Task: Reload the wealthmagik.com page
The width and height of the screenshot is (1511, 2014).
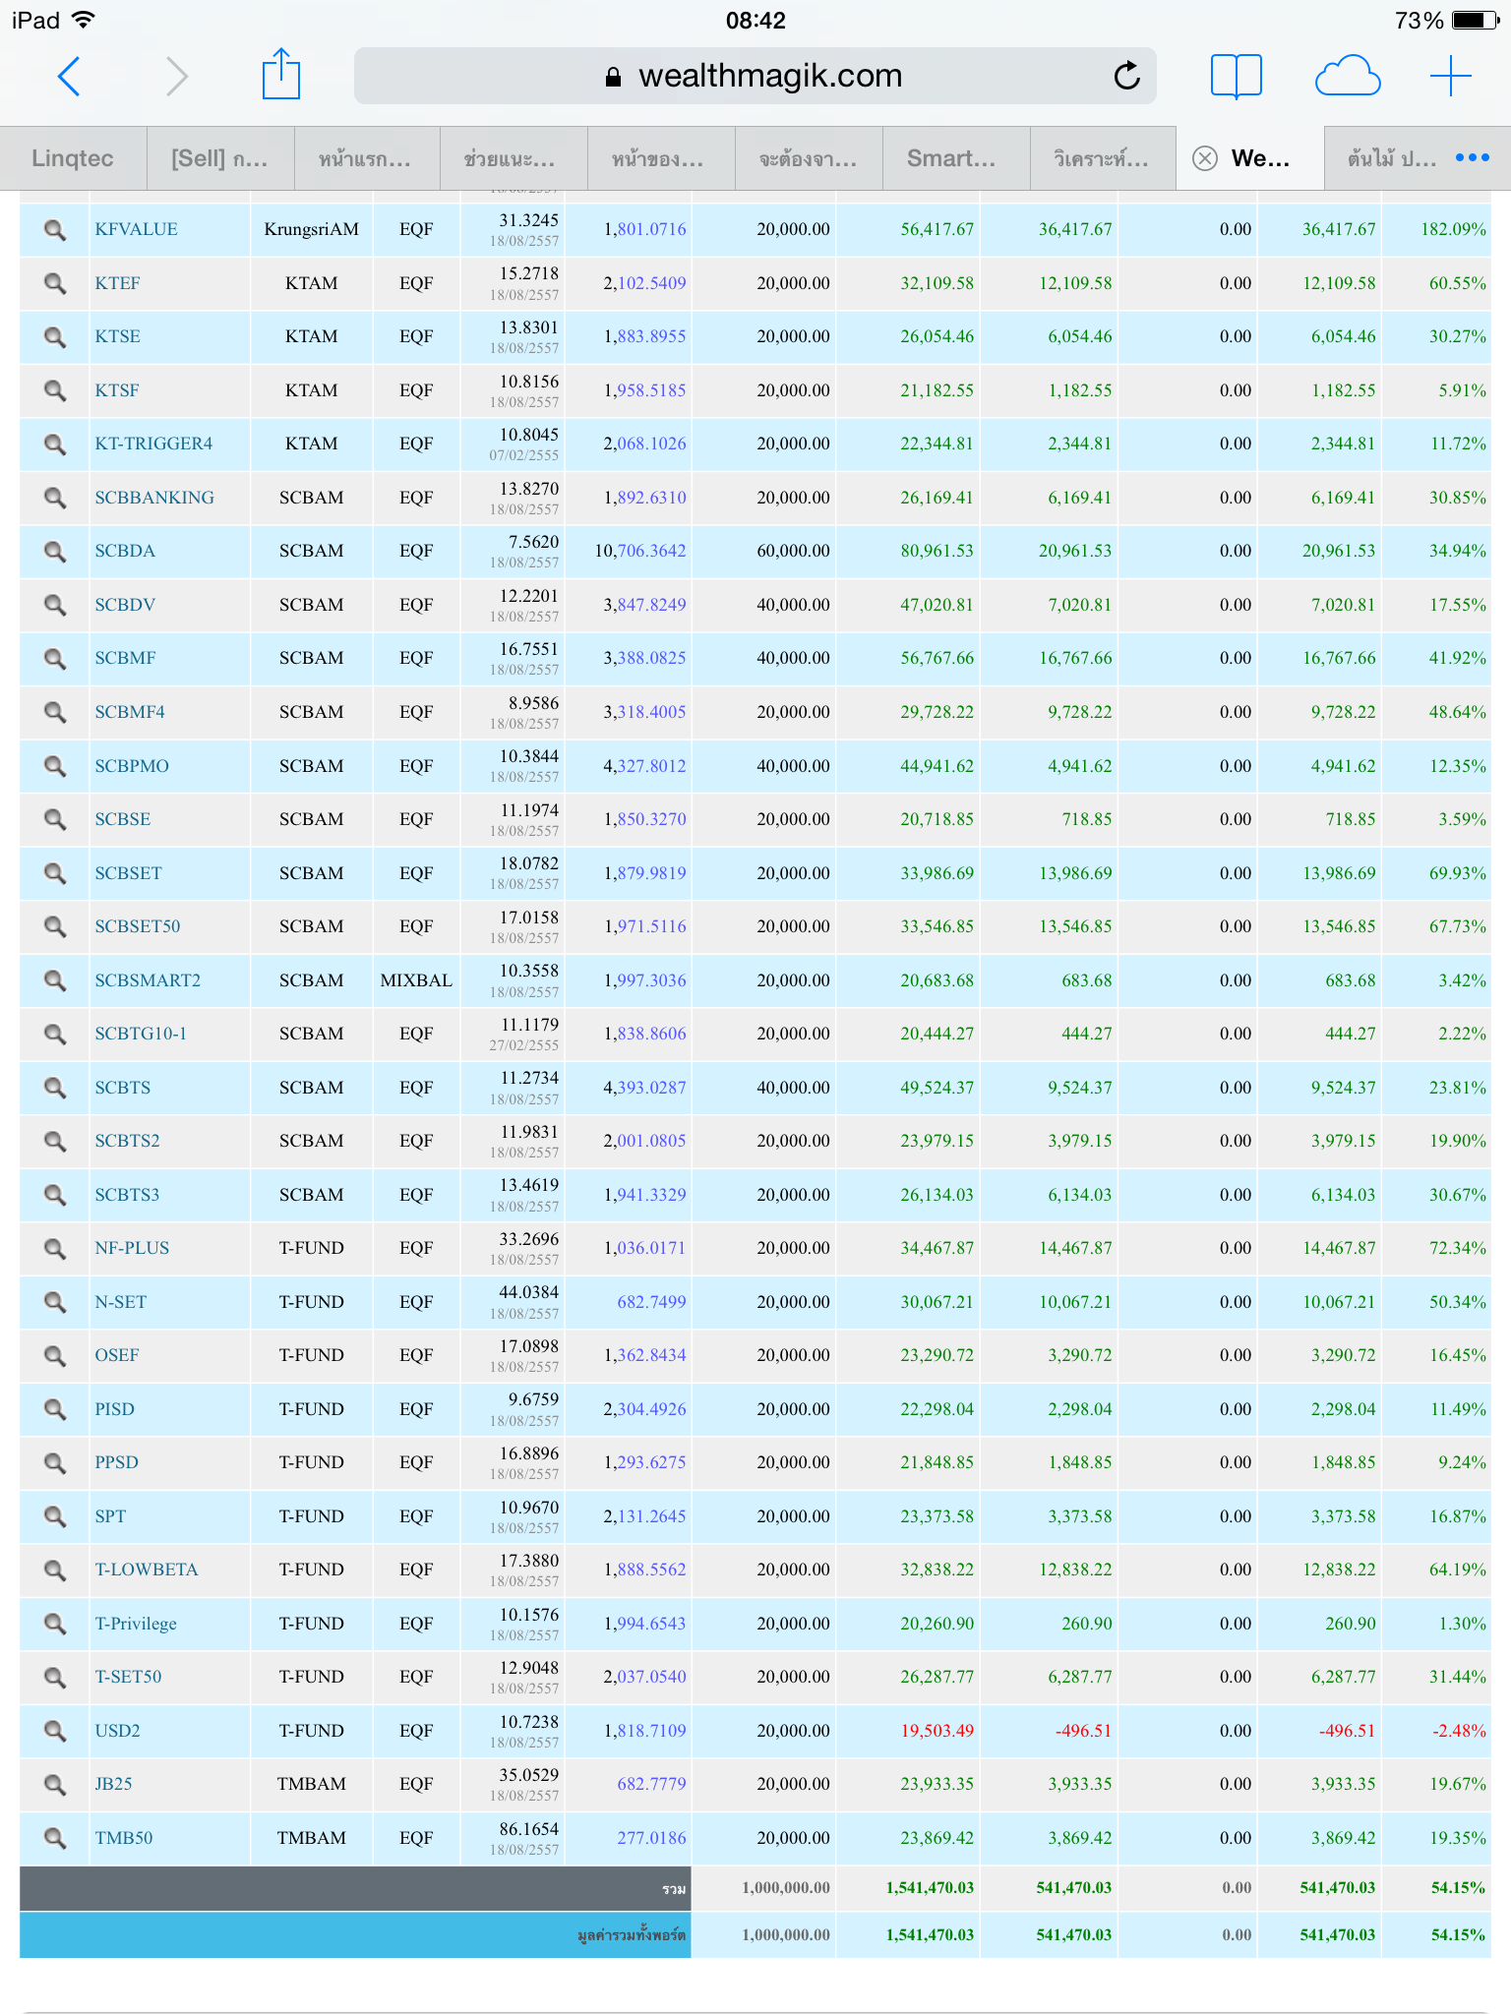Action: coord(1126,75)
